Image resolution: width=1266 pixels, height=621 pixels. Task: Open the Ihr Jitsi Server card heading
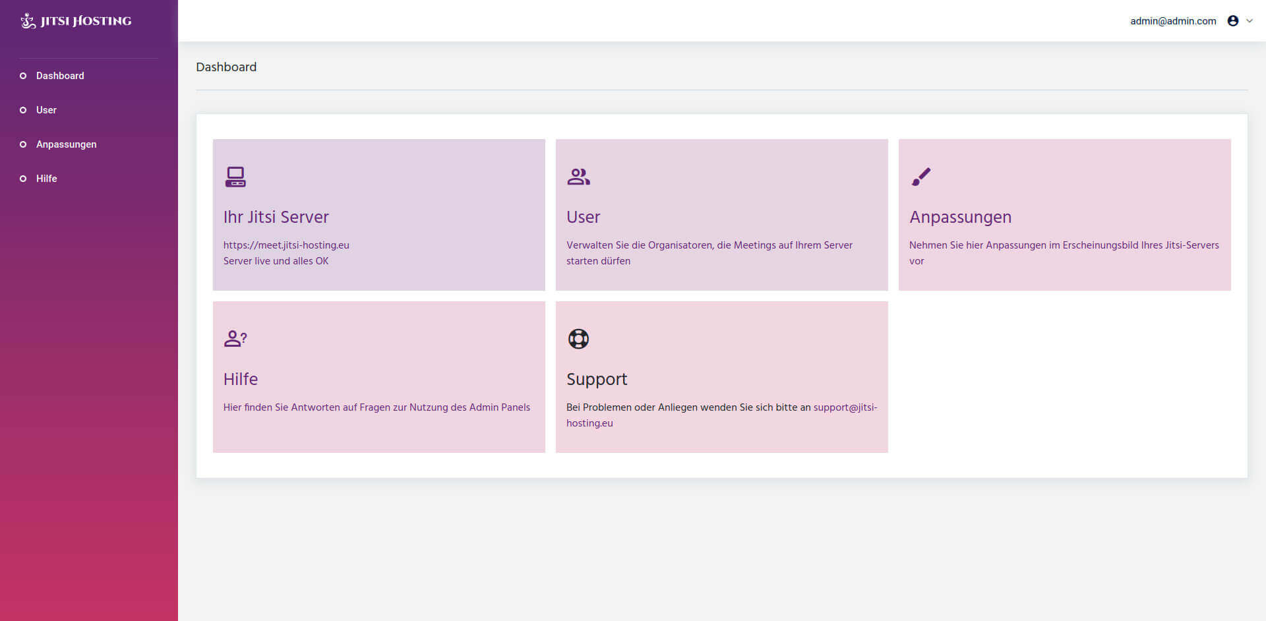276,217
